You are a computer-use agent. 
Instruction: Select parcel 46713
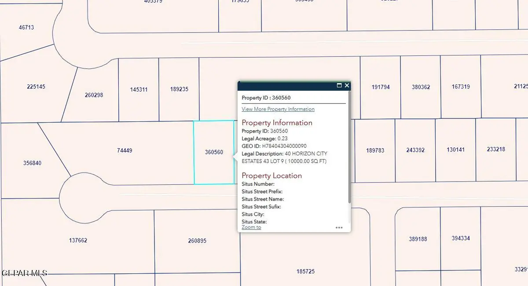pos(26,27)
